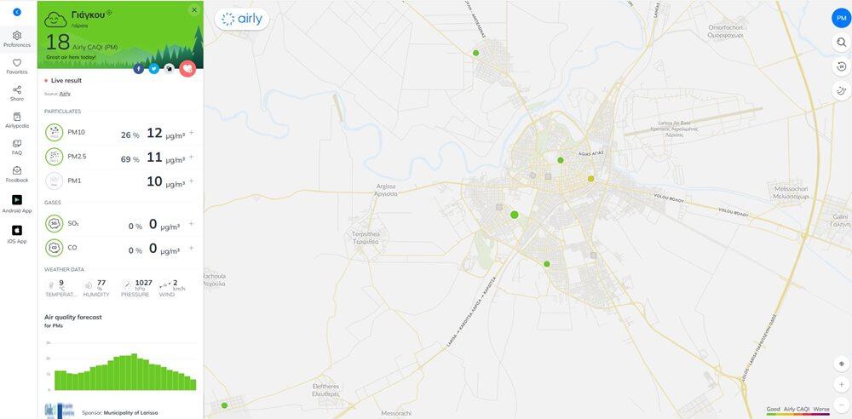This screenshot has height=419, width=852.
Task: Open the Airlypedia sidebar item
Action: coord(17,120)
